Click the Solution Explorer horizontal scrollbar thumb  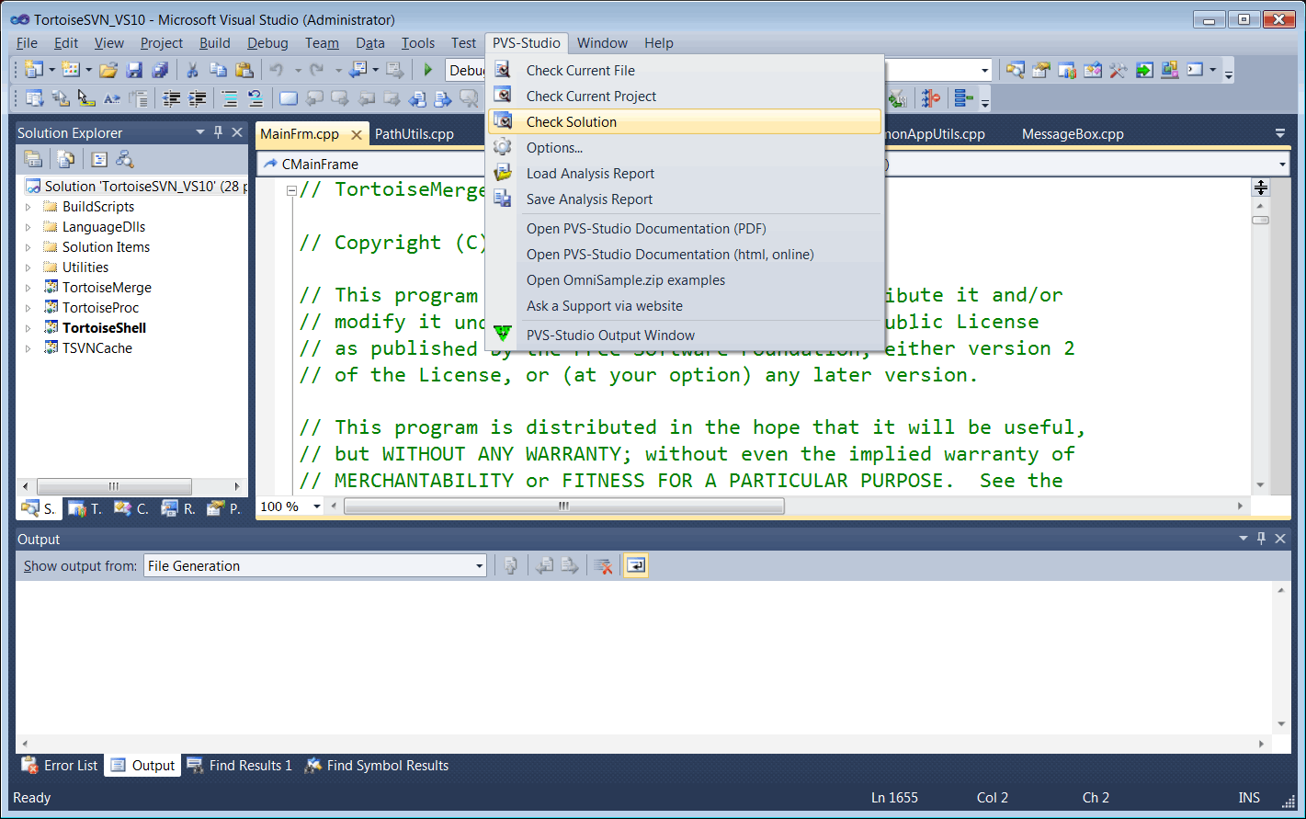click(x=113, y=486)
